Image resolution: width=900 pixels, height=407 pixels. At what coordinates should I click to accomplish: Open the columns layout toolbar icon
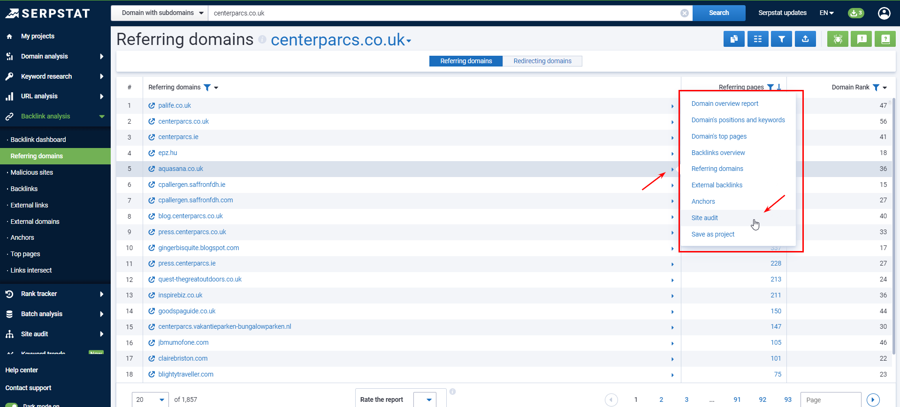coord(758,39)
